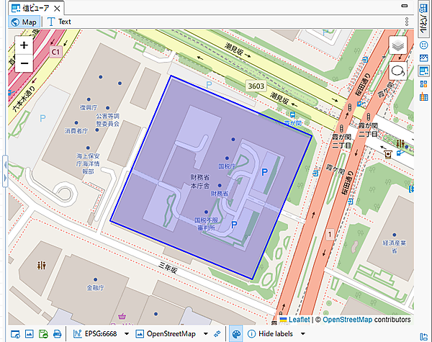Click the open-in-browser icon at bottom left

[14, 334]
